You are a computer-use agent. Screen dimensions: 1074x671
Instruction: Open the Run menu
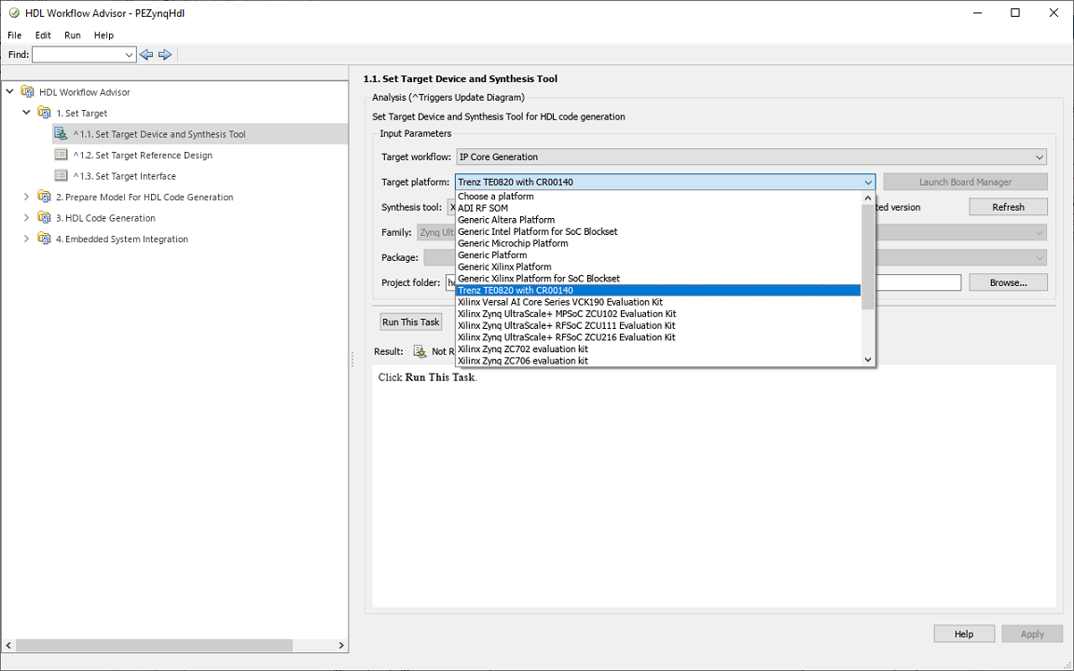pyautogui.click(x=73, y=34)
